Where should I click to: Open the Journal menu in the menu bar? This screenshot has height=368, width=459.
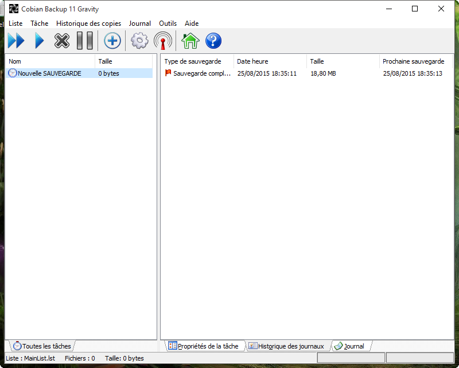pyautogui.click(x=139, y=24)
